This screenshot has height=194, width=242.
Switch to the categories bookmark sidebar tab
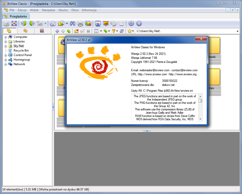(x=42, y=31)
